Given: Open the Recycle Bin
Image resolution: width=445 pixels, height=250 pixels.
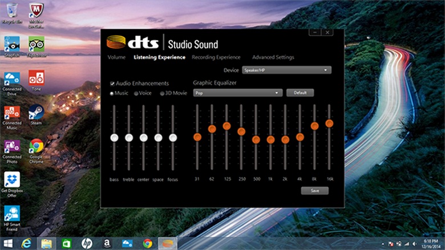Looking at the screenshot, I should point(11,11).
